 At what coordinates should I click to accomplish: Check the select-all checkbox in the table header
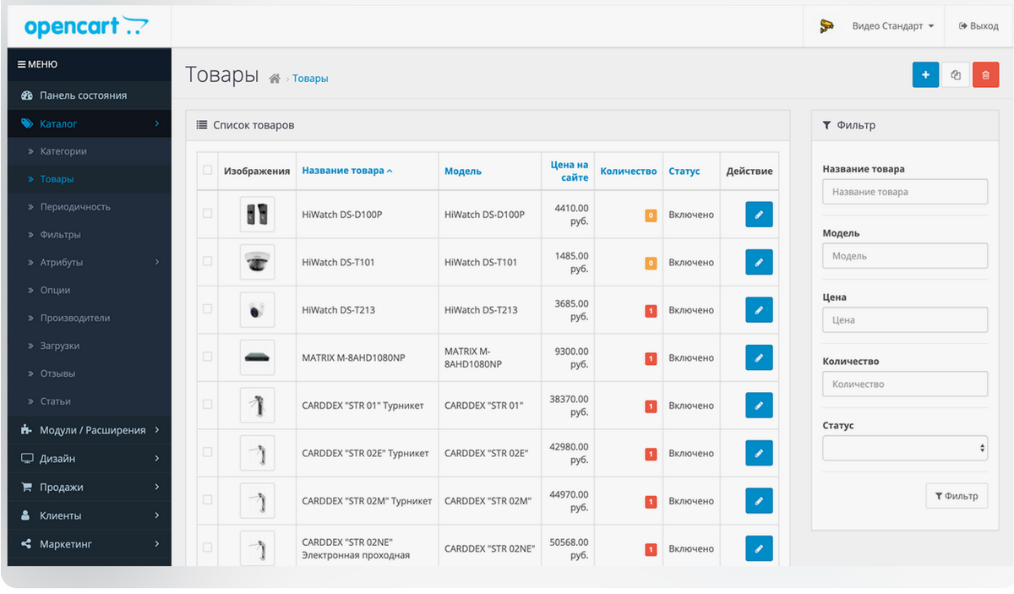[x=206, y=170]
